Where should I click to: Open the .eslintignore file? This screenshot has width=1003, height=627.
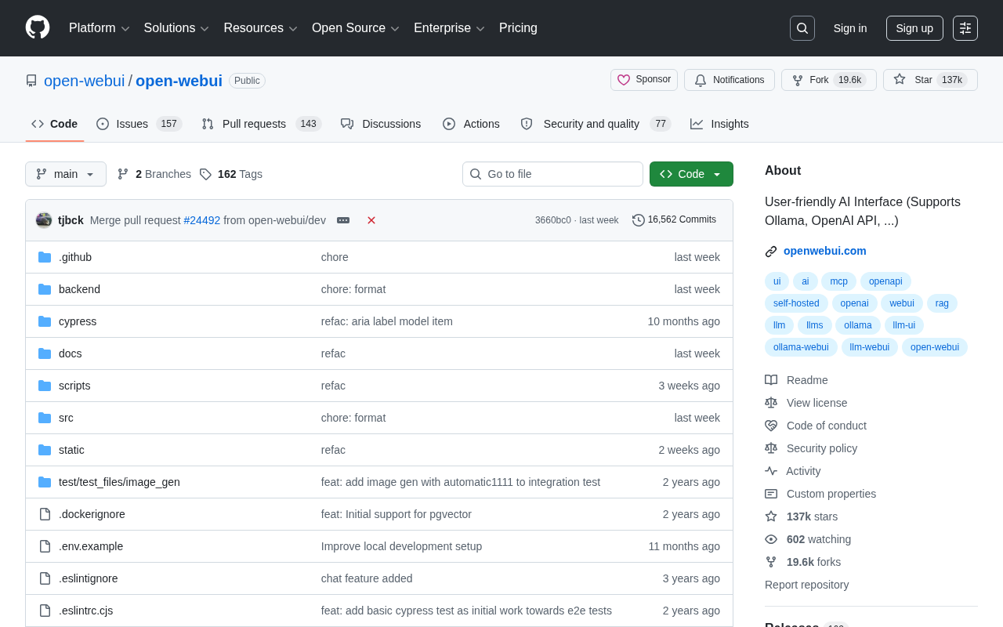tap(89, 578)
